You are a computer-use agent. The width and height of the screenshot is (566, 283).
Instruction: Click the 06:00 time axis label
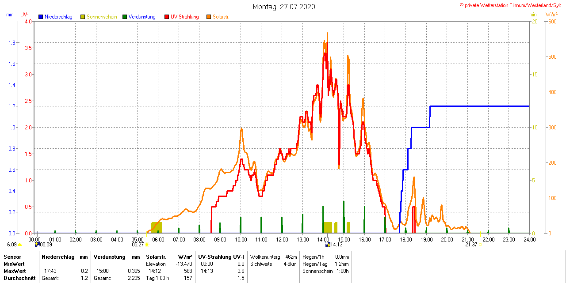pyautogui.click(x=158, y=239)
